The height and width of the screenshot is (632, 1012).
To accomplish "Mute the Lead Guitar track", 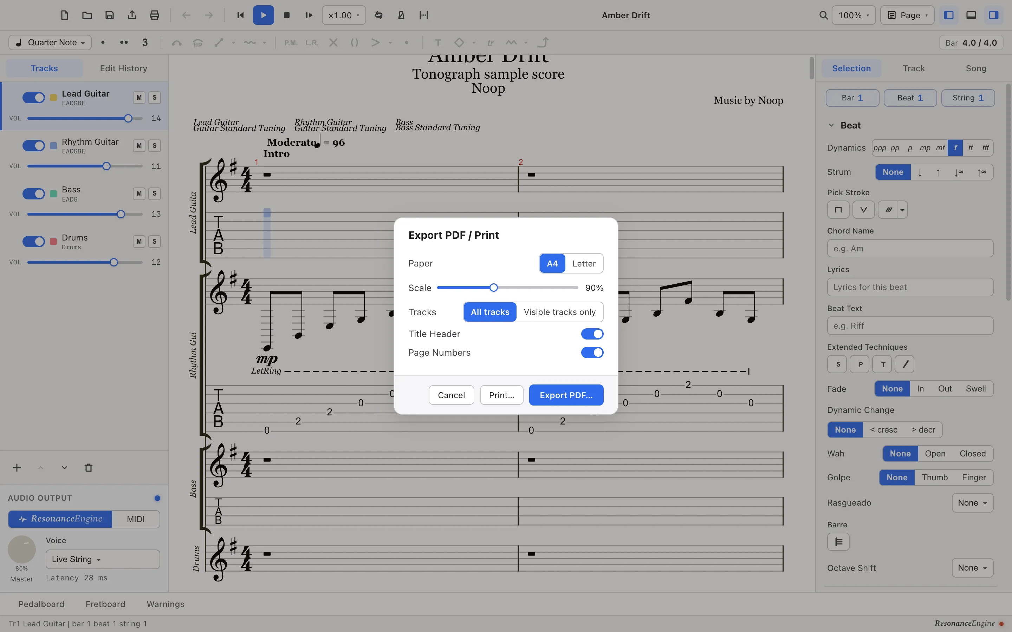I will click(139, 97).
